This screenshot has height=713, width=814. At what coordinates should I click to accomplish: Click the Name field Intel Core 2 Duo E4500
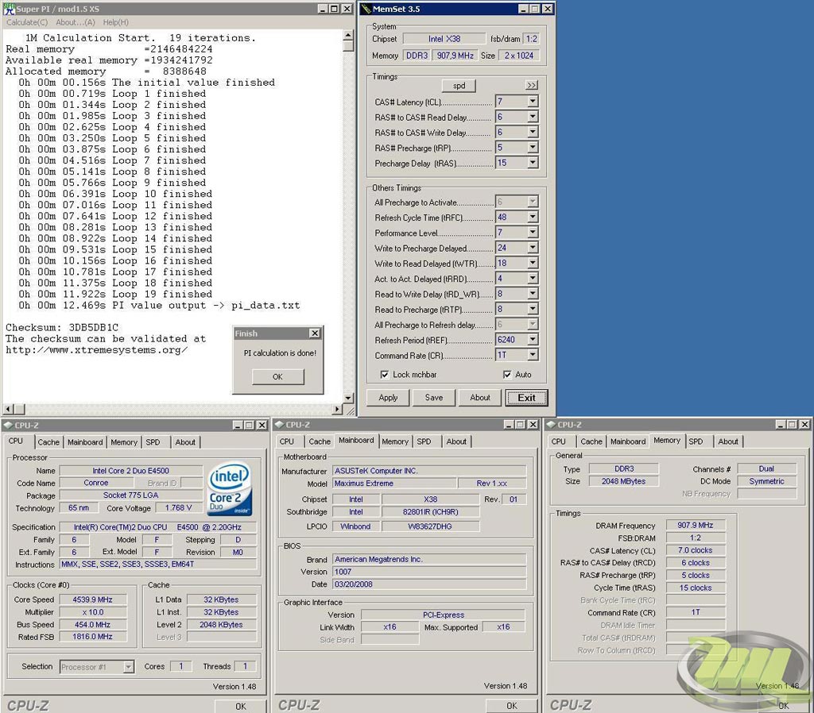(131, 471)
